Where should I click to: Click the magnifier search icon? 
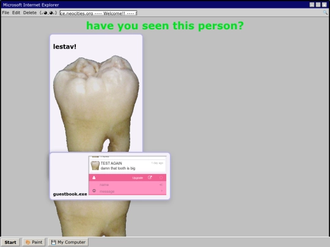click(x=325, y=13)
